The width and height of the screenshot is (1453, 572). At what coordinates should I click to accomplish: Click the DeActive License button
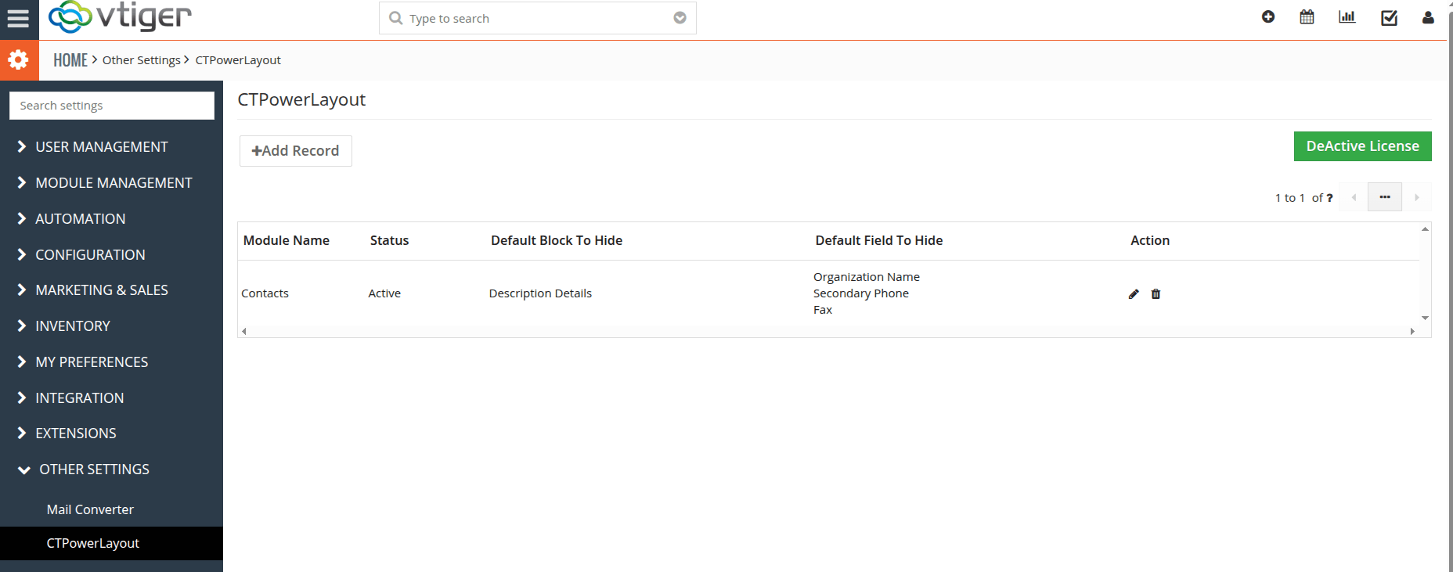coord(1362,146)
